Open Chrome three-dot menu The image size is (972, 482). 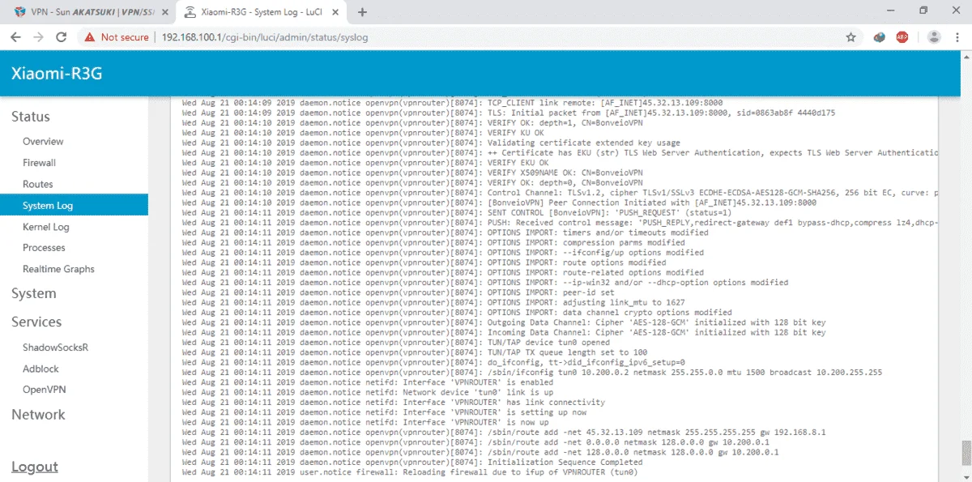click(x=958, y=37)
